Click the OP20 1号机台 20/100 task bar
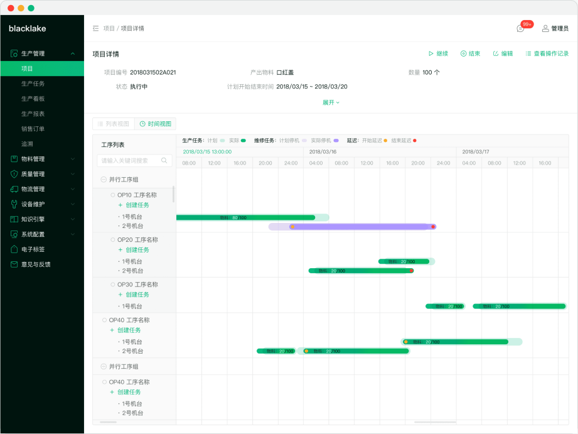The image size is (578, 434). [404, 261]
